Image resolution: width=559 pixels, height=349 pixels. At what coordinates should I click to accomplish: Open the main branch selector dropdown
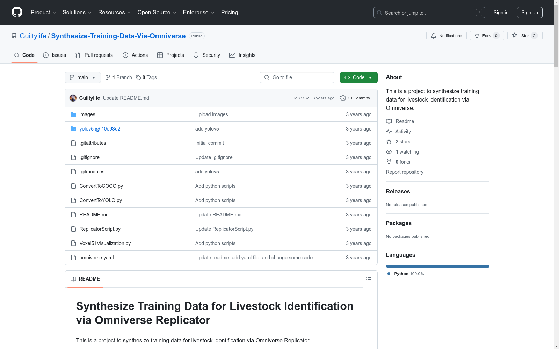(x=83, y=77)
